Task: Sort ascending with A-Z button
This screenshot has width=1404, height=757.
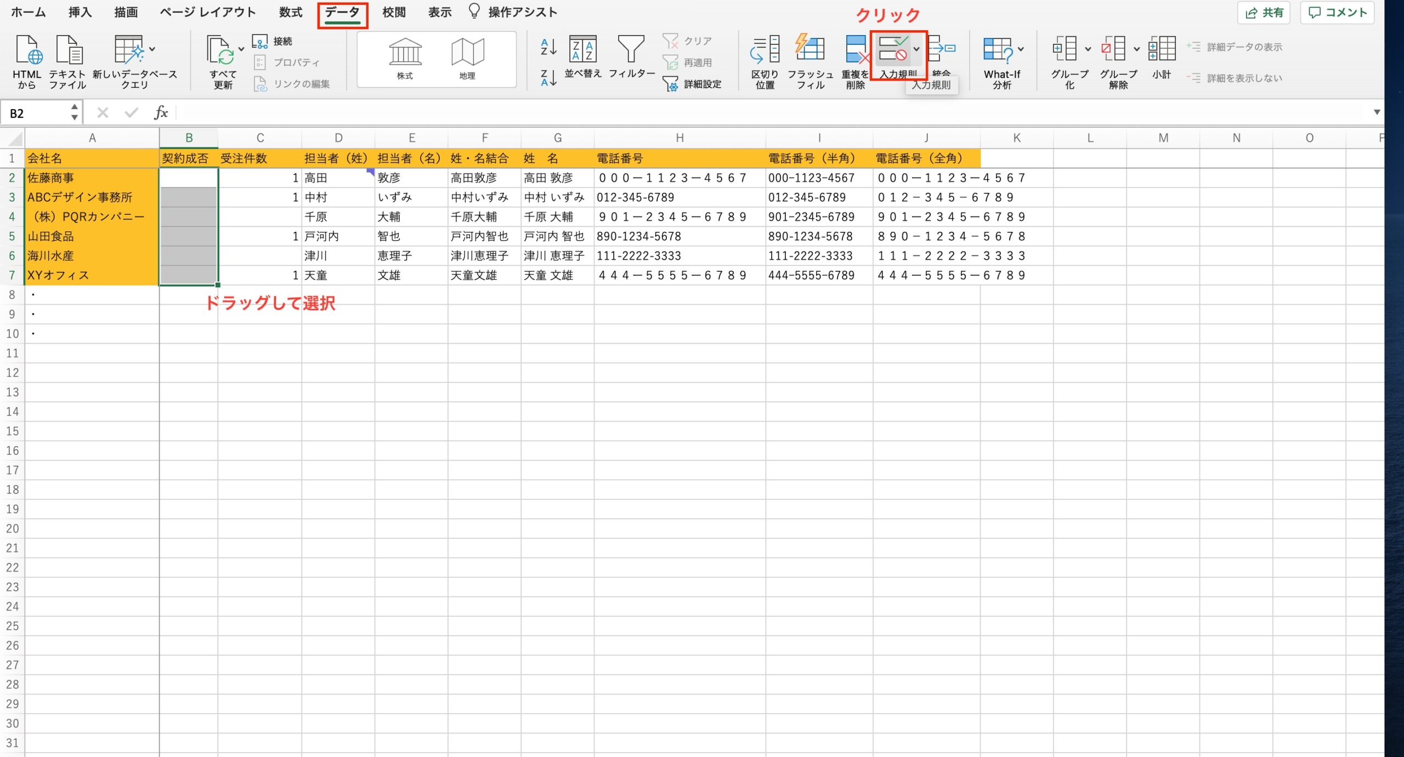Action: click(x=548, y=47)
